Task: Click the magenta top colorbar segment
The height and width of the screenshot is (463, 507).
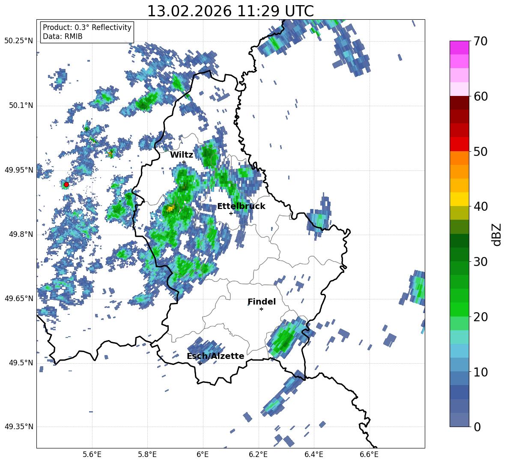Action: coord(459,48)
